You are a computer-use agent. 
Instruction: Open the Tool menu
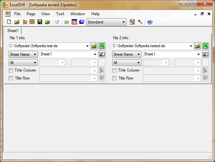(x=60, y=14)
